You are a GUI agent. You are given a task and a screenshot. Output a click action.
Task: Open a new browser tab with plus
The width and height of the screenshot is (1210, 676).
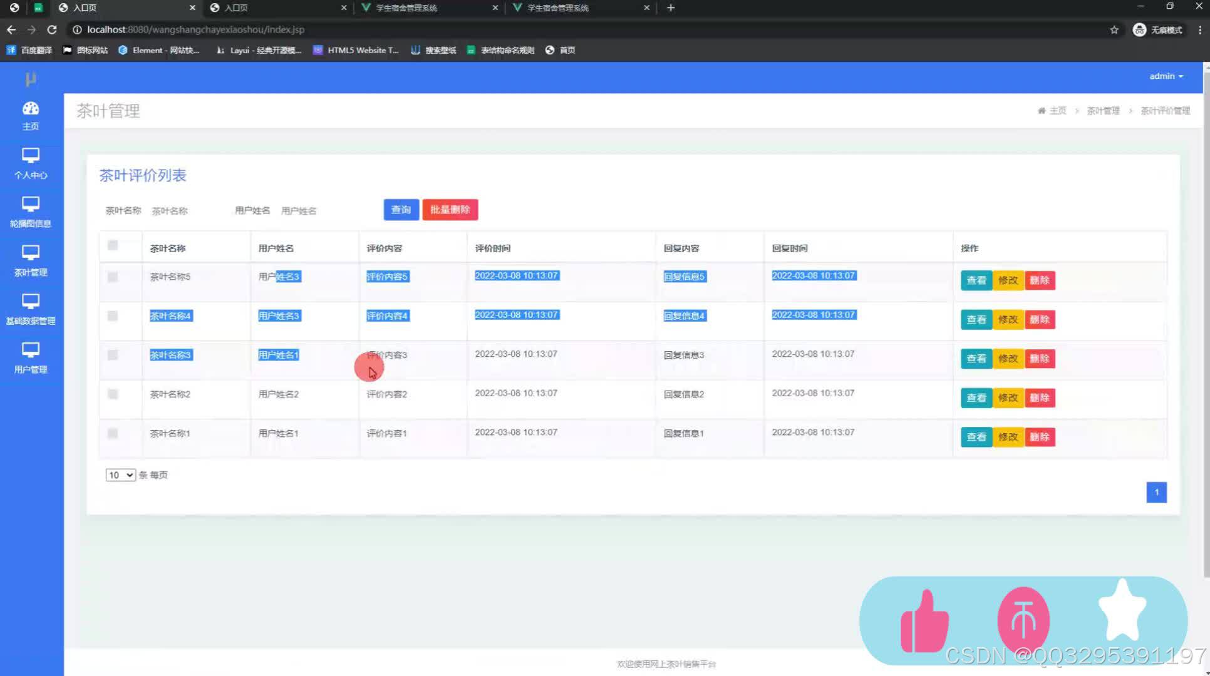tap(671, 8)
